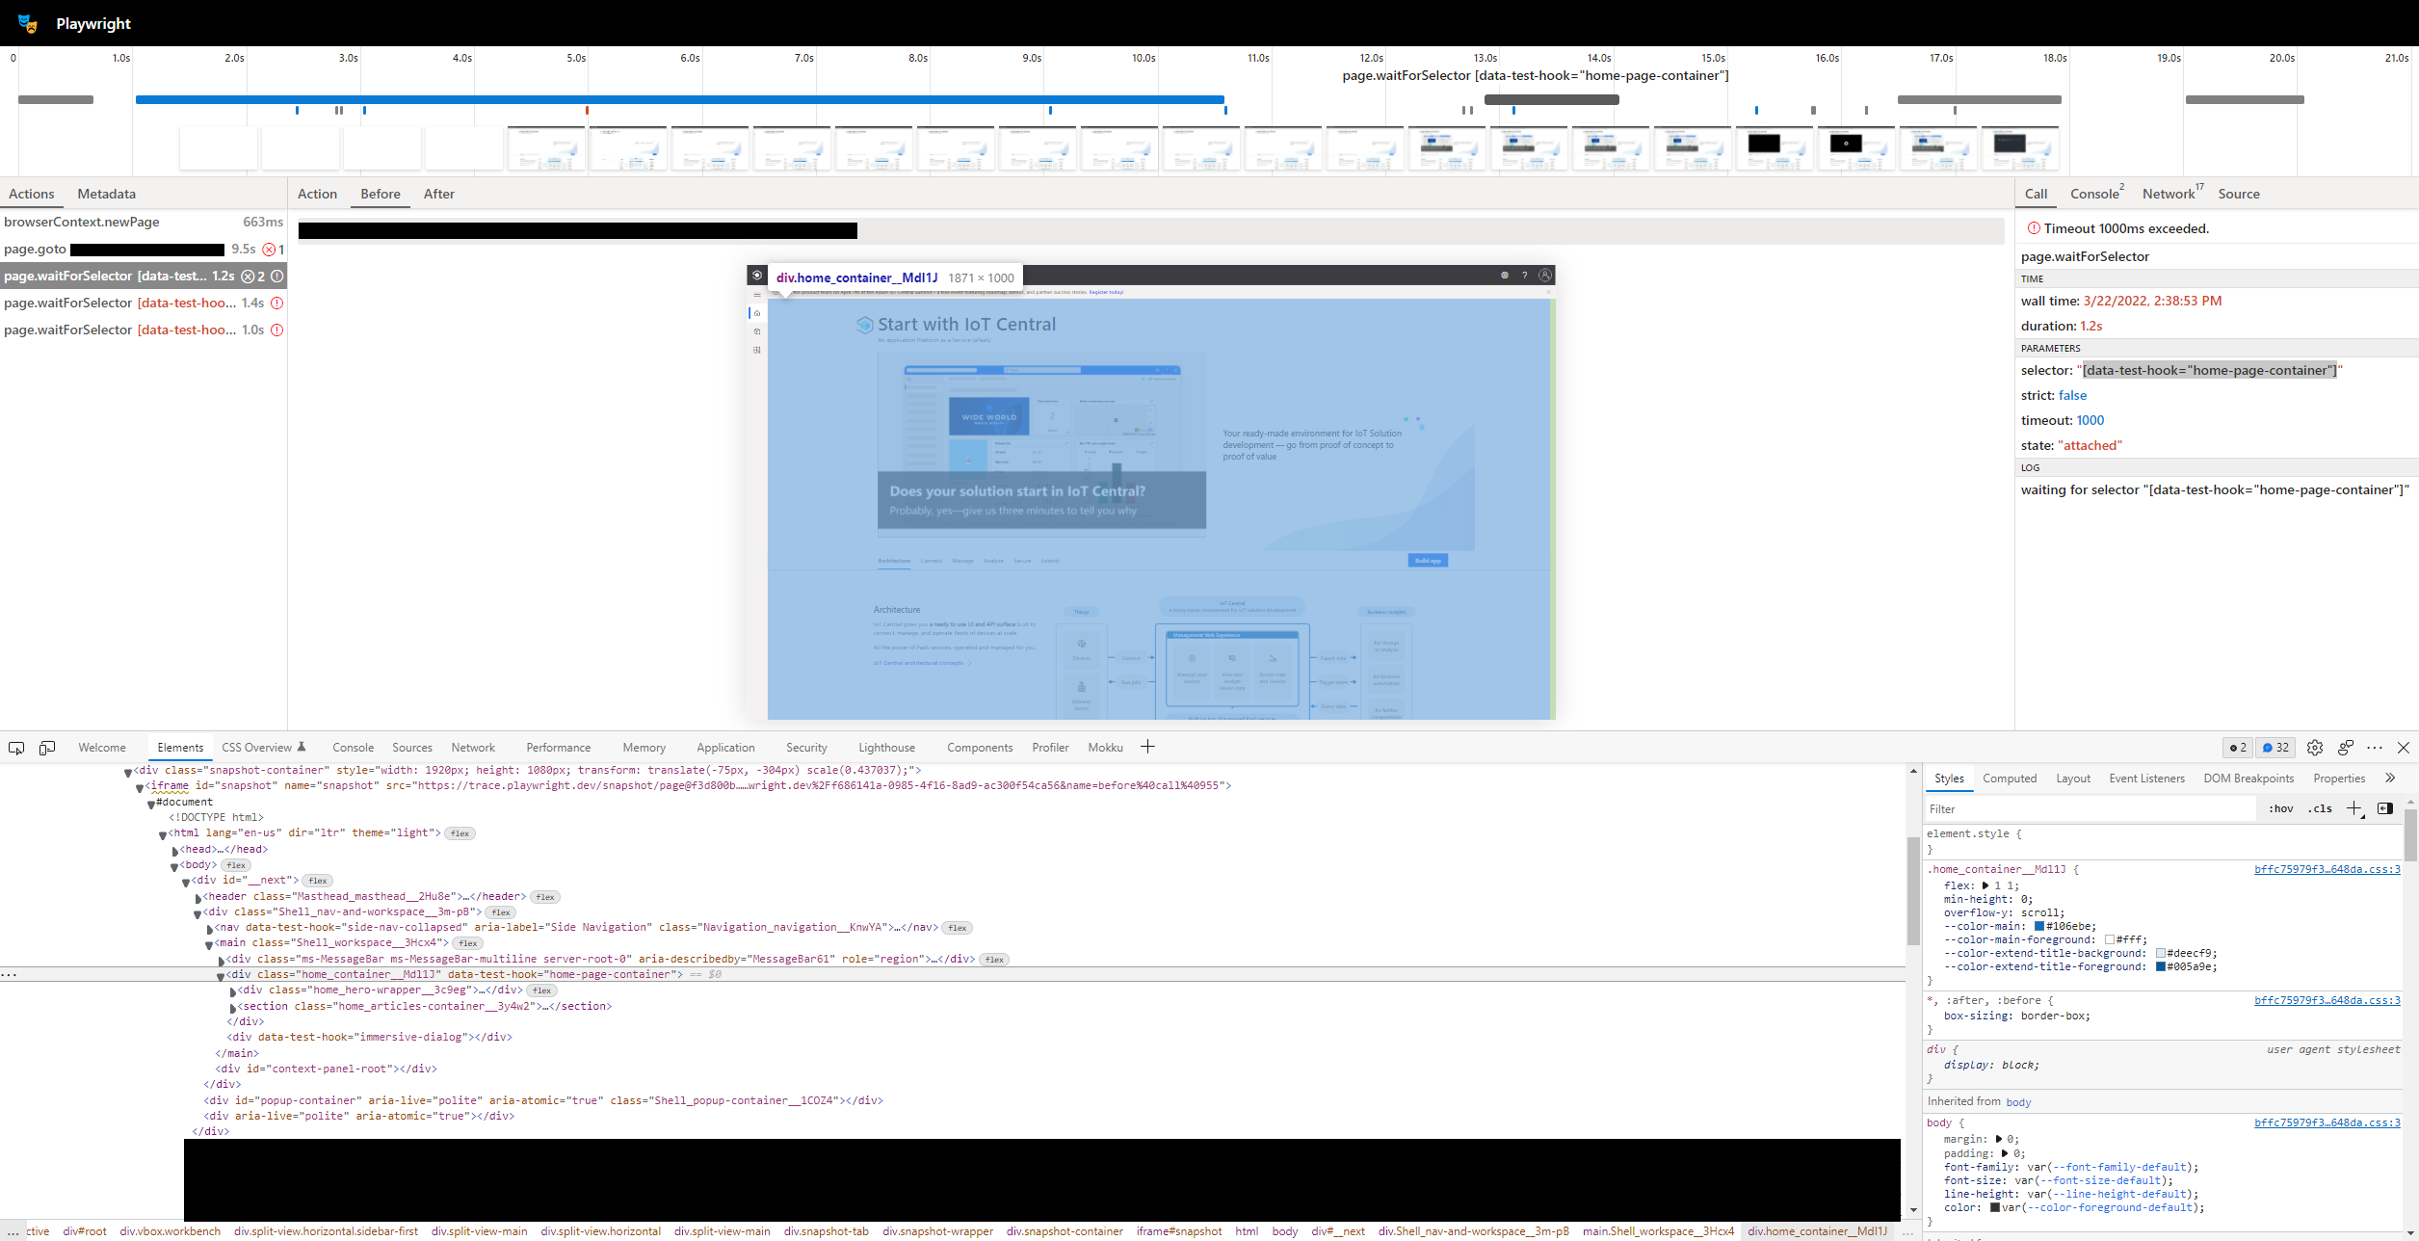The width and height of the screenshot is (2419, 1241).
Task: Toggle the :hov pseudo-class pane in Styles
Action: point(2280,809)
